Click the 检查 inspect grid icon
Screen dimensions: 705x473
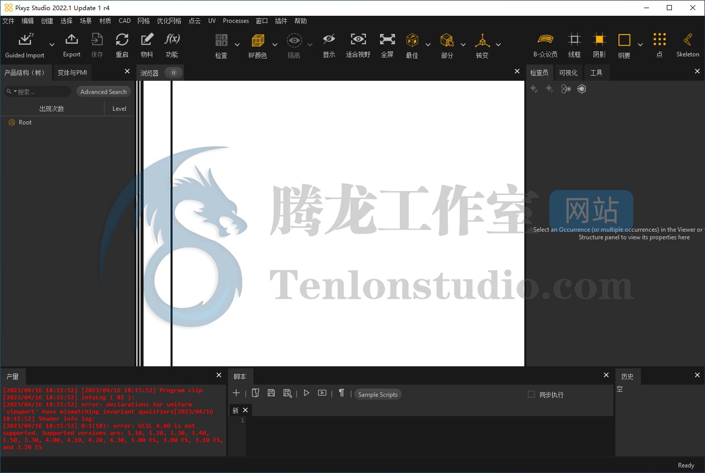pos(221,40)
